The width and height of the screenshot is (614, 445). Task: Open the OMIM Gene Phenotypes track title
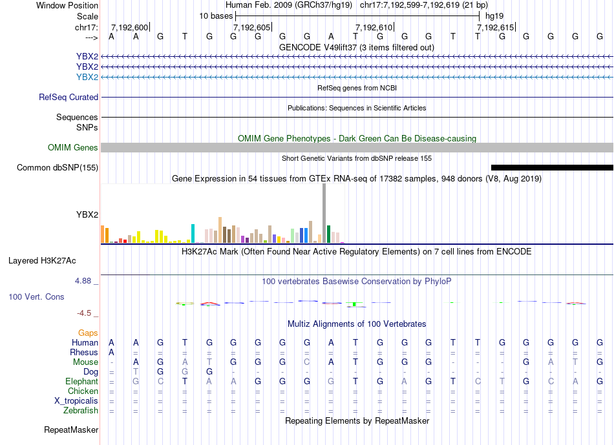click(357, 139)
